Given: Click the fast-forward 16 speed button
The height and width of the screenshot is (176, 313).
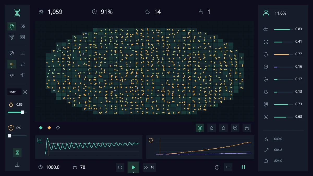Looking at the screenshot, I should [149, 167].
